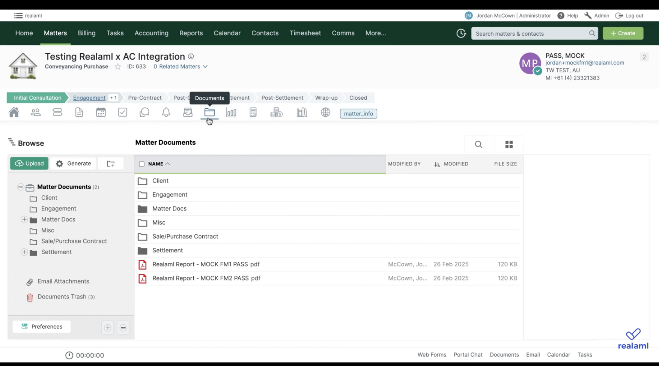The height and width of the screenshot is (366, 659).
Task: Click the green Upload button
Action: tap(29, 164)
